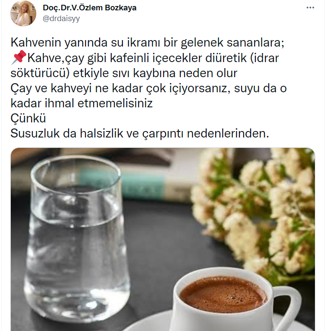Image resolution: width=330 pixels, height=331 pixels.
Task: Open profile via Doç.Dr.V.Özlem Bozkaya name
Action: [x=90, y=8]
